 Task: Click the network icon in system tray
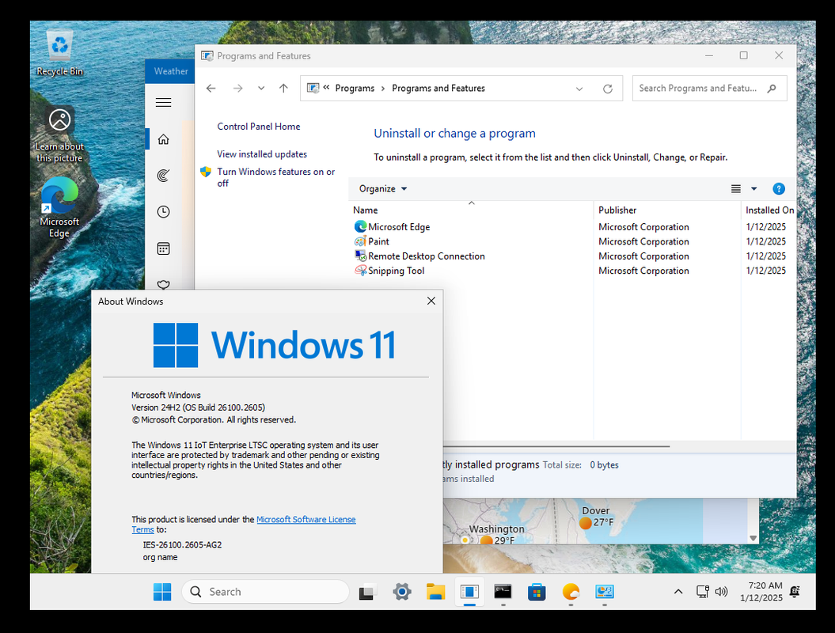tap(702, 592)
